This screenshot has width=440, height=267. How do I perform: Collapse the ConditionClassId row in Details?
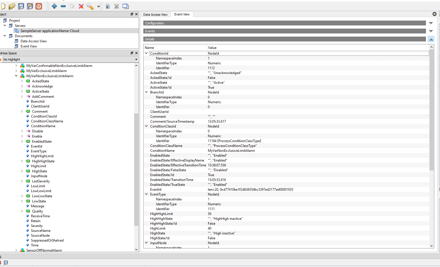pos(146,126)
